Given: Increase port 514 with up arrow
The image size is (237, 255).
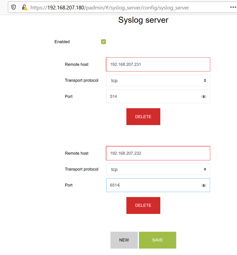Looking at the screenshot, I should [x=204, y=96].
